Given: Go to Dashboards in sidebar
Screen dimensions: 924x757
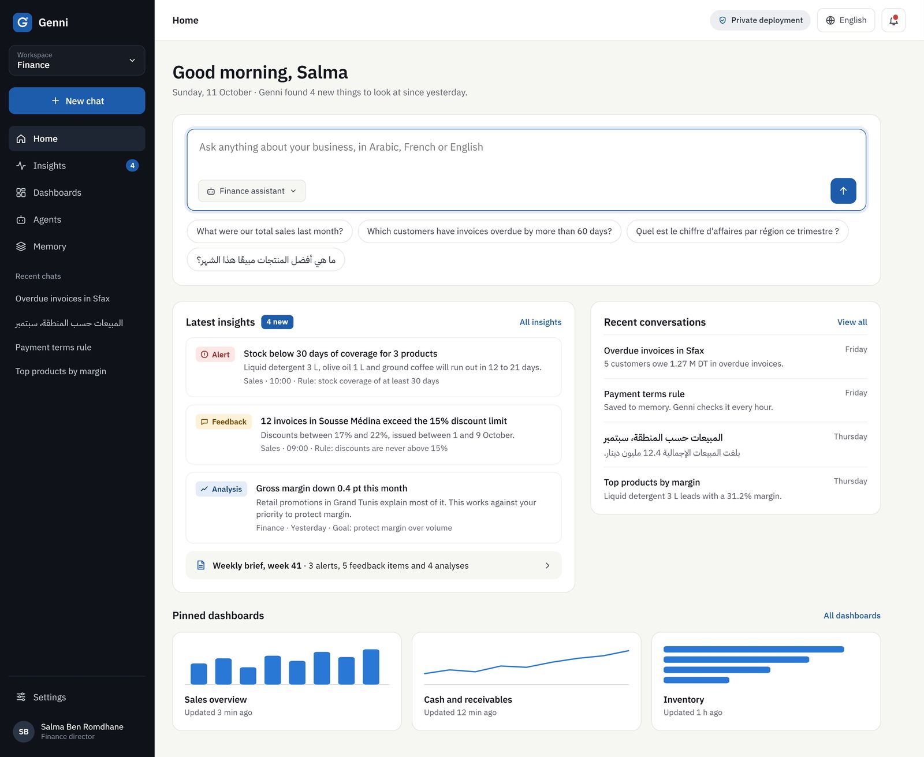Looking at the screenshot, I should (77, 193).
